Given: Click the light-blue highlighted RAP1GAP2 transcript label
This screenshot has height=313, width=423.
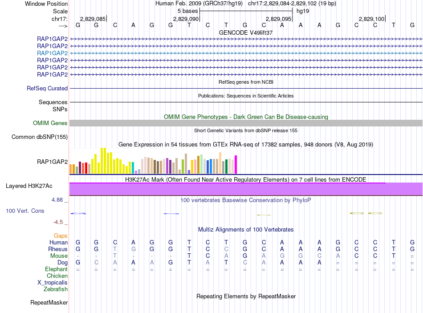Looking at the screenshot, I should (x=52, y=53).
